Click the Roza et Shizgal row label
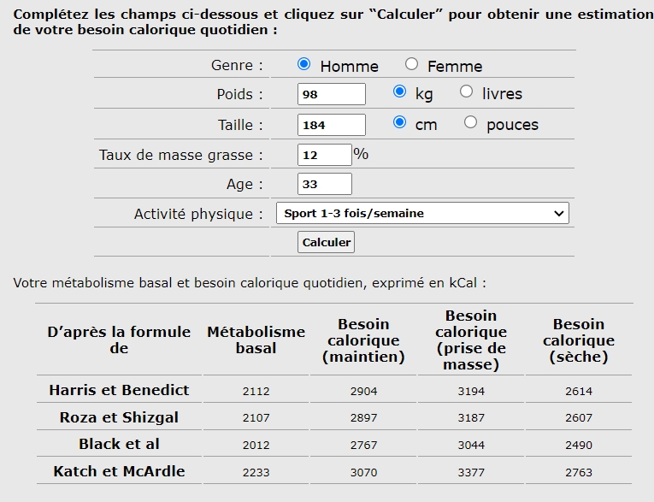Screen dimensions: 654x502 click(119, 417)
